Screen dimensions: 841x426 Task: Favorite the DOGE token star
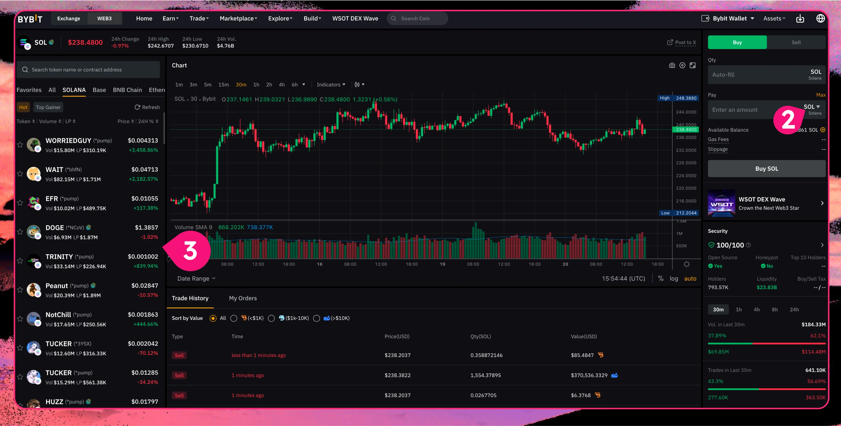click(20, 232)
